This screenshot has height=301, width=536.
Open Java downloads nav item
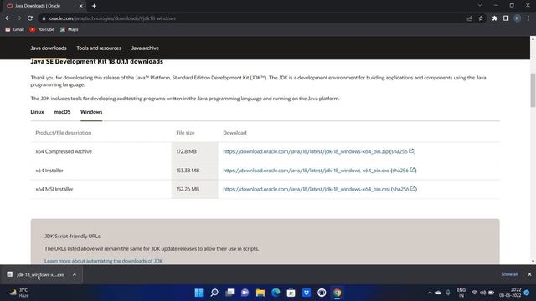49,48
